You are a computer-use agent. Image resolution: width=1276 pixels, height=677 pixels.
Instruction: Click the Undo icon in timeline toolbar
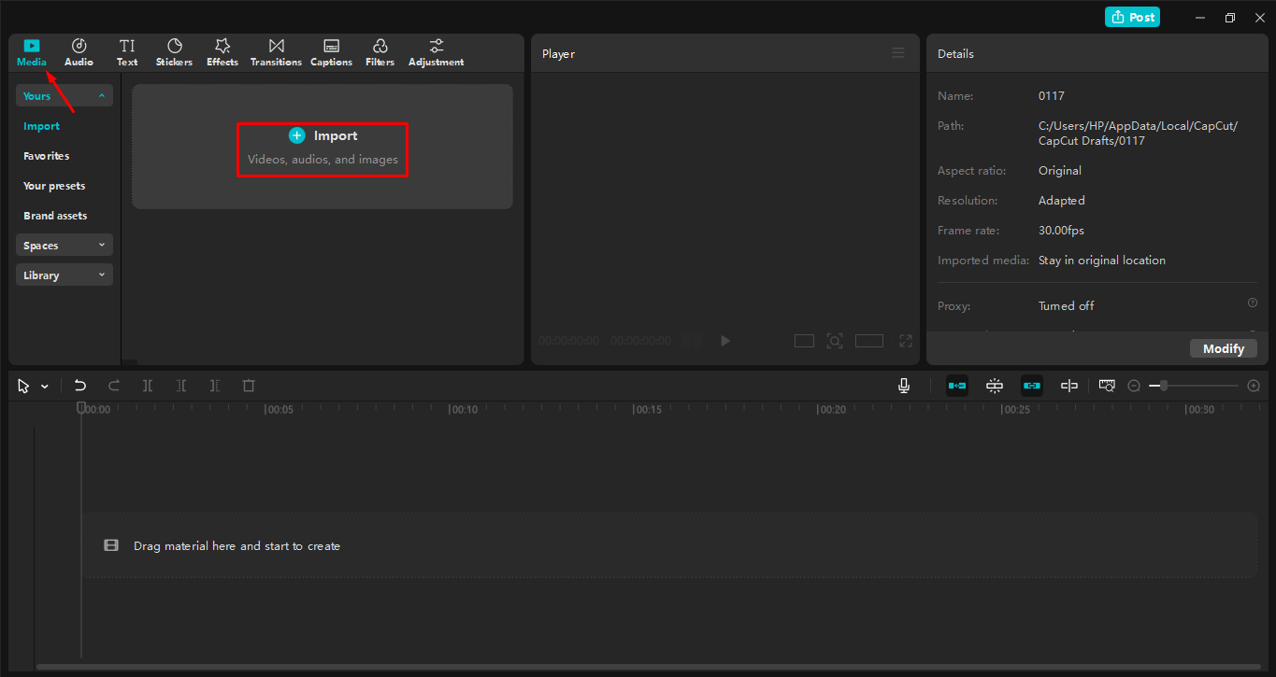79,385
